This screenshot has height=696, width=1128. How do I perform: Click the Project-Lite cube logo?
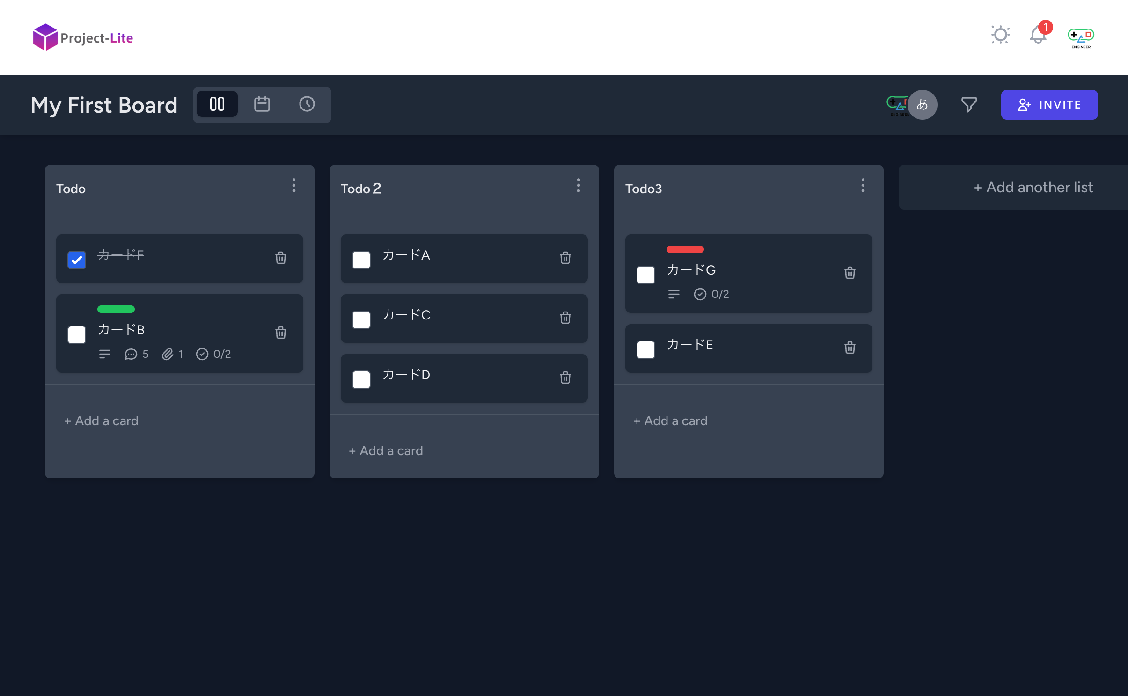click(44, 36)
